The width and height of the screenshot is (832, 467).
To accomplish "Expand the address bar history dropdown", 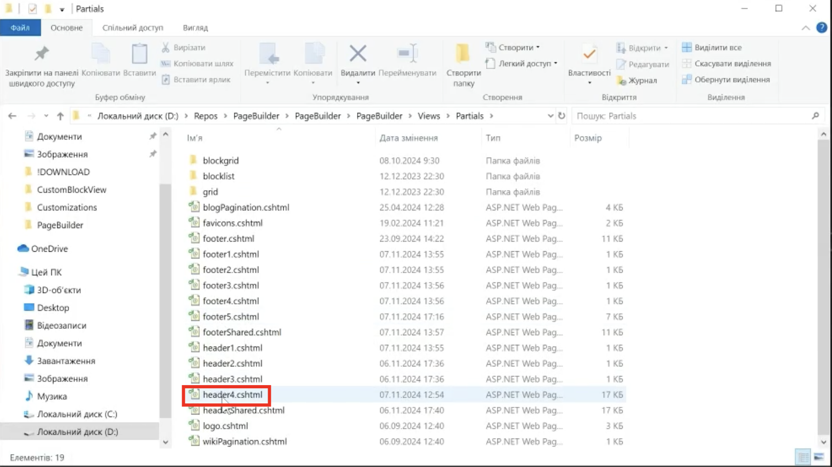I will click(550, 116).
